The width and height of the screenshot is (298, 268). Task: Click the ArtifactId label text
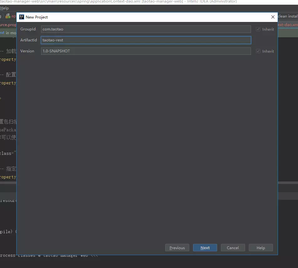click(29, 40)
